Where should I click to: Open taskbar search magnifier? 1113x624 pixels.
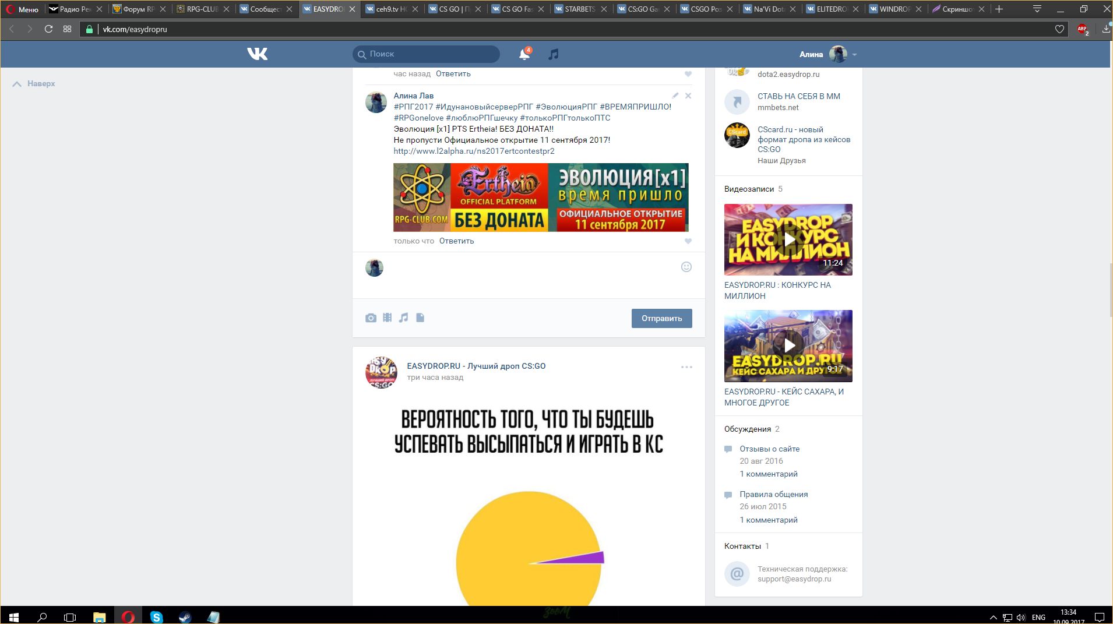[x=42, y=617]
